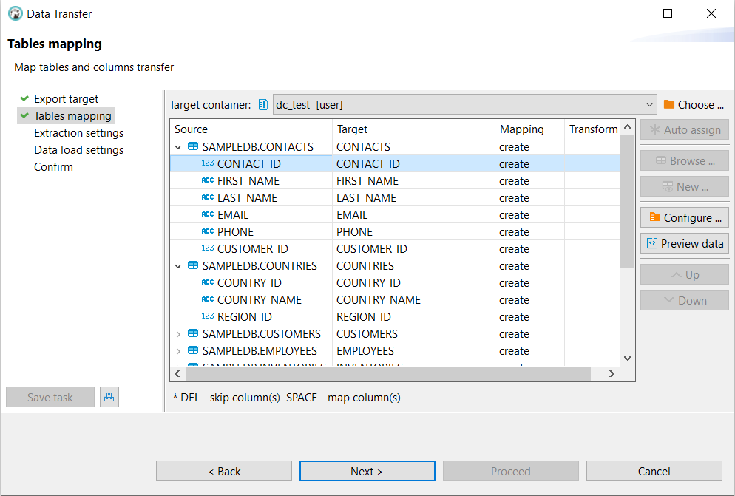
Task: Click the DBeaver Data Transfer window icon
Action: 16,13
